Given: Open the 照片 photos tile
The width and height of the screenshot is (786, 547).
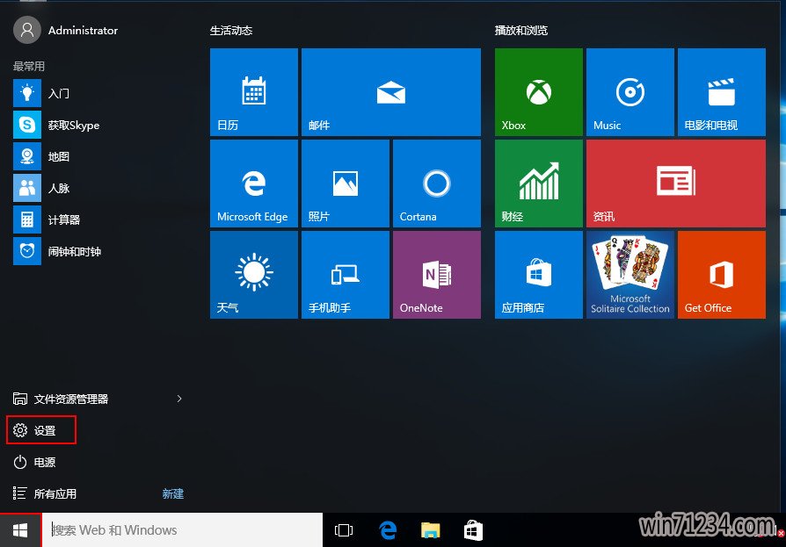Looking at the screenshot, I should (346, 184).
